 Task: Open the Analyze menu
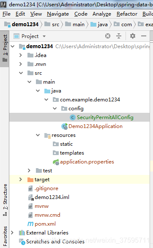[102, 14]
